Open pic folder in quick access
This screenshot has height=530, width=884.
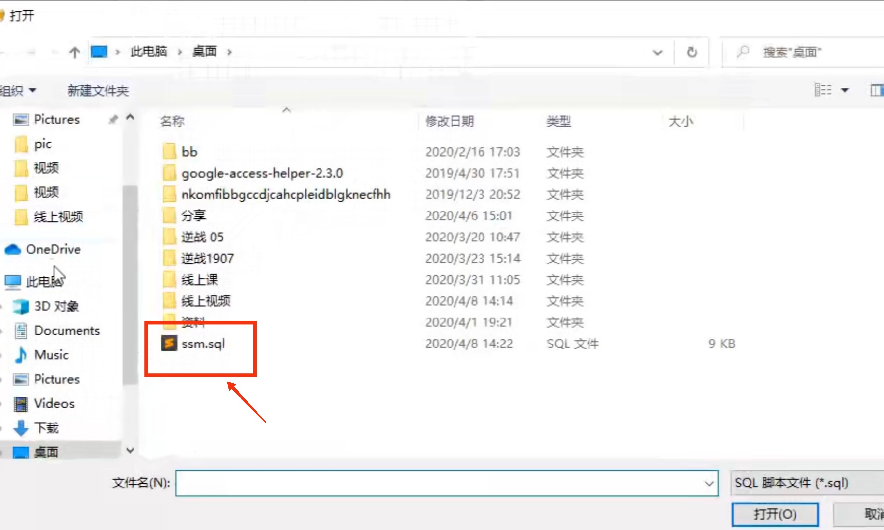point(33,144)
